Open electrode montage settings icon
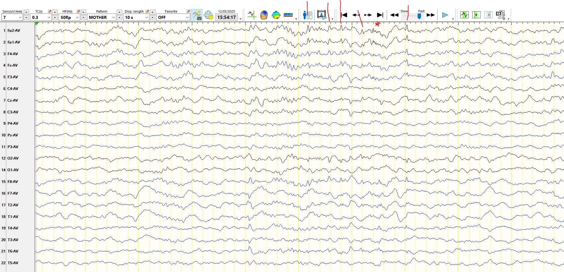Screen dimensions: 564x272 point(209,15)
